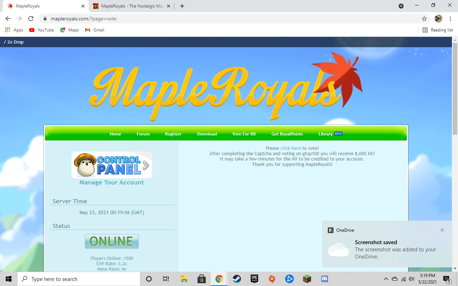This screenshot has width=458, height=286.
Task: Open Discord from the taskbar
Action: click(324, 279)
